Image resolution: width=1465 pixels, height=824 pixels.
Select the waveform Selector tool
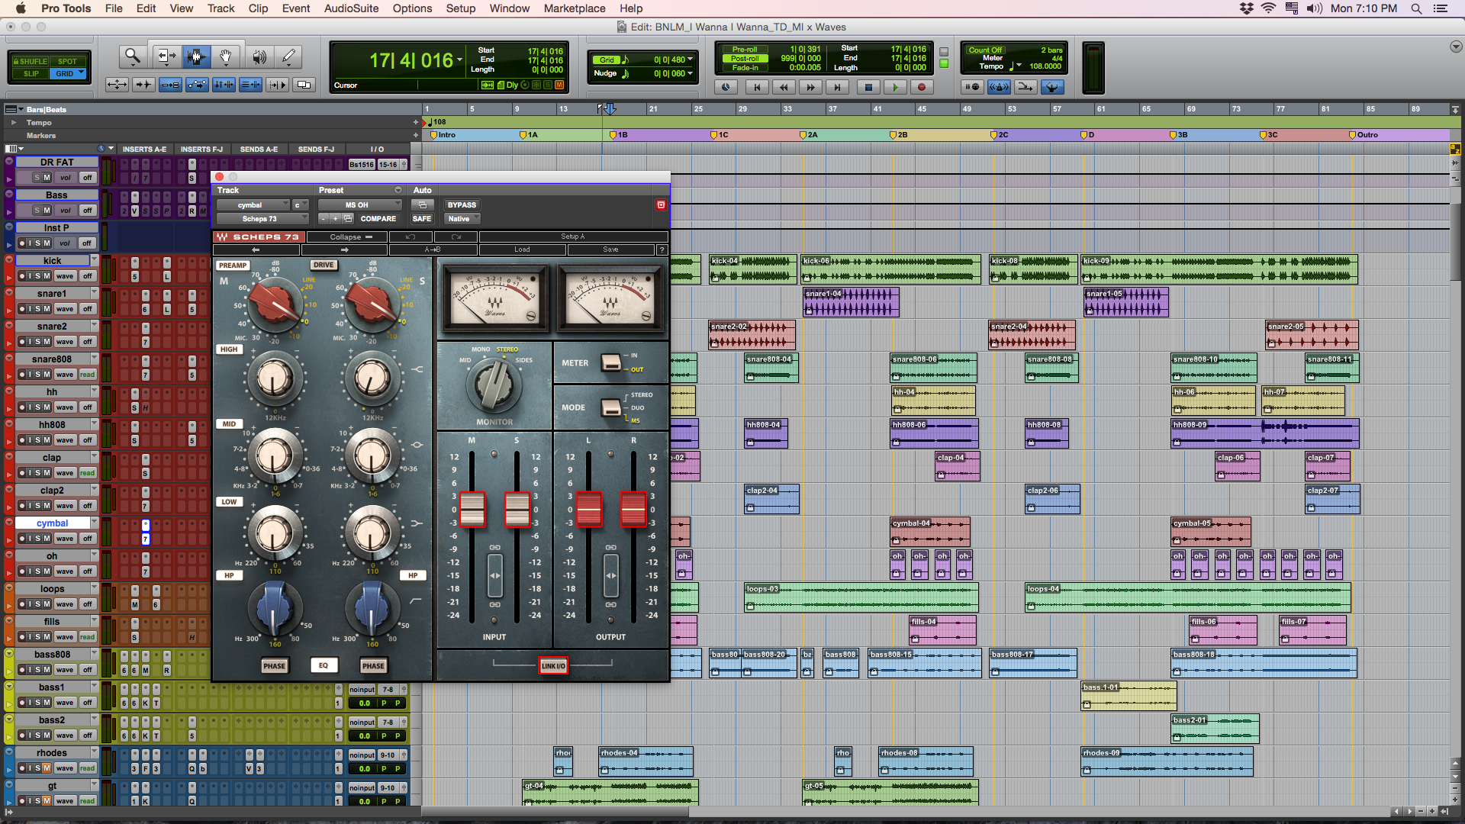pos(196,56)
